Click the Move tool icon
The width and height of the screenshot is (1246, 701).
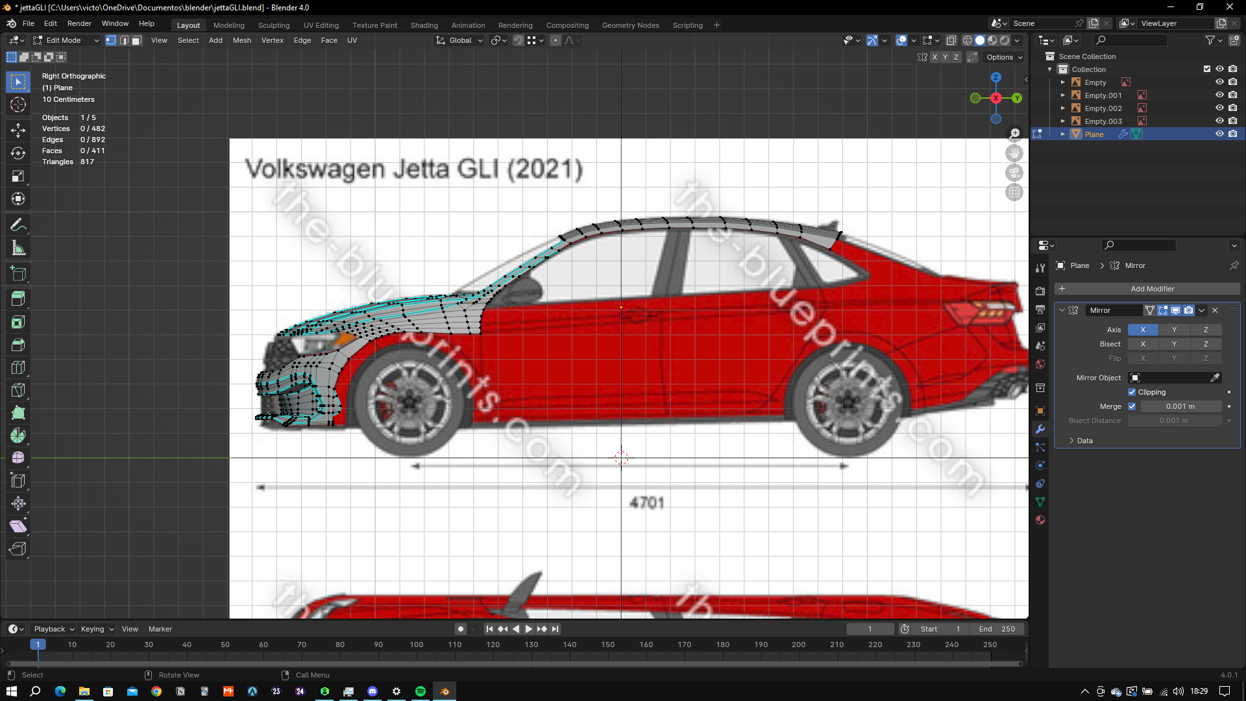pyautogui.click(x=18, y=130)
